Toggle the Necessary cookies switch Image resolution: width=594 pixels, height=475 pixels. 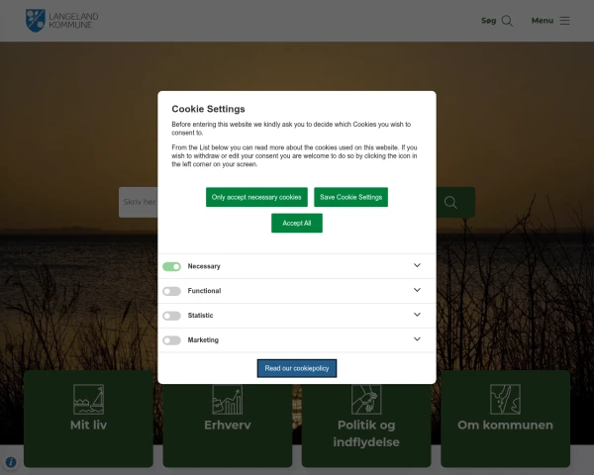pos(172,266)
